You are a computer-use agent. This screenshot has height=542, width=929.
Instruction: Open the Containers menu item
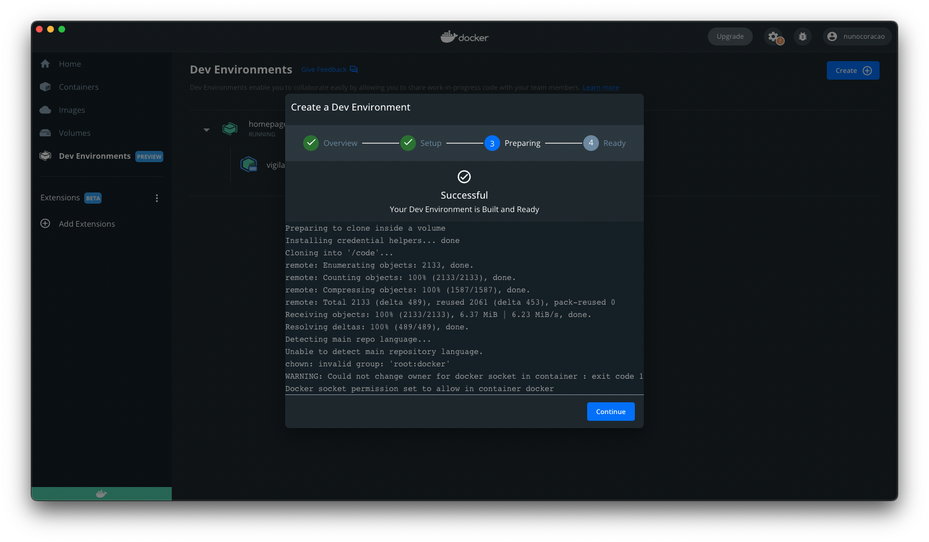tap(79, 87)
